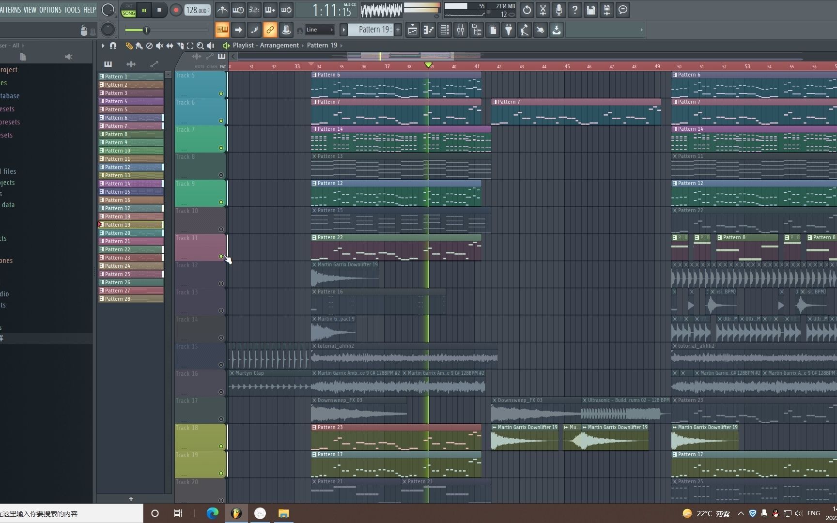Open the piano roll view icon
Viewport: 837px width, 523px height.
429,30
